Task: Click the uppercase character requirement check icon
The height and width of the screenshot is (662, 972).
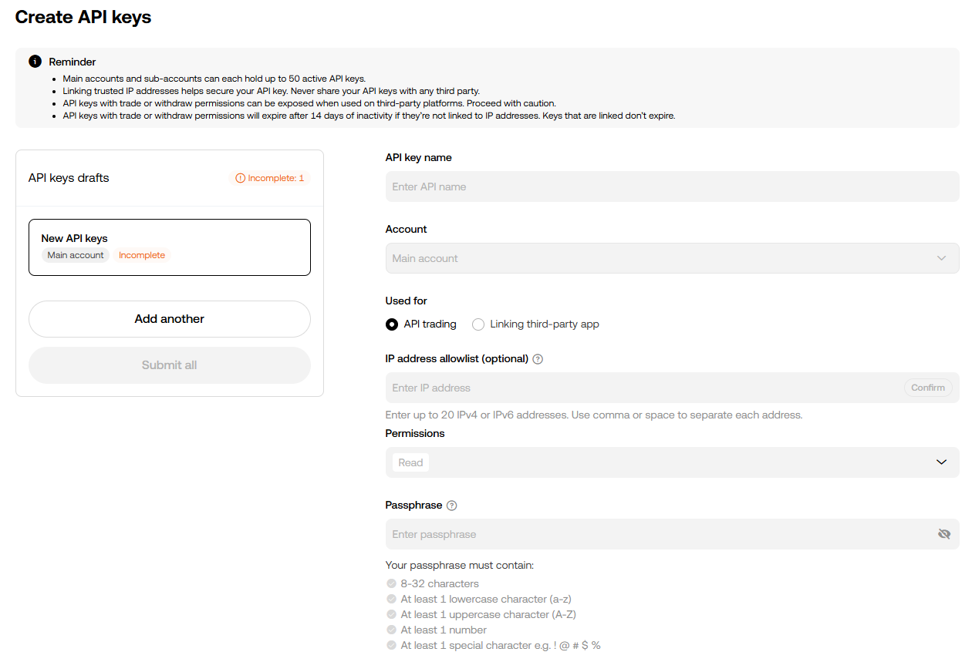Action: (x=392, y=614)
